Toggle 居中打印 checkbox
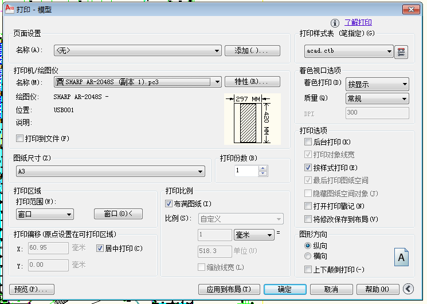The width and height of the screenshot is (427, 304). pyautogui.click(x=100, y=248)
